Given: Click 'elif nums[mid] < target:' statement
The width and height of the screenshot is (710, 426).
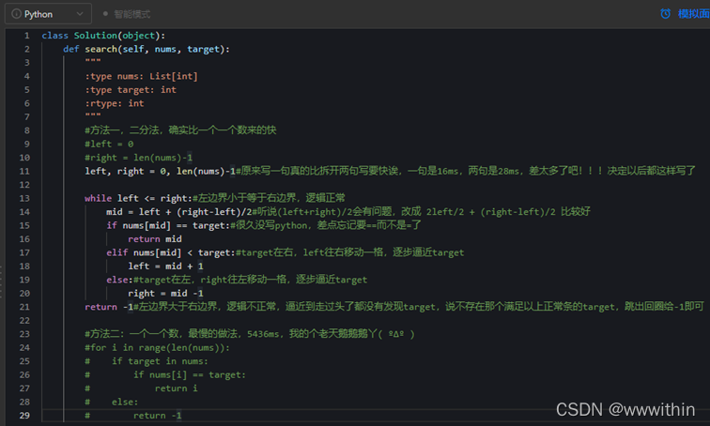Looking at the screenshot, I should [171, 252].
